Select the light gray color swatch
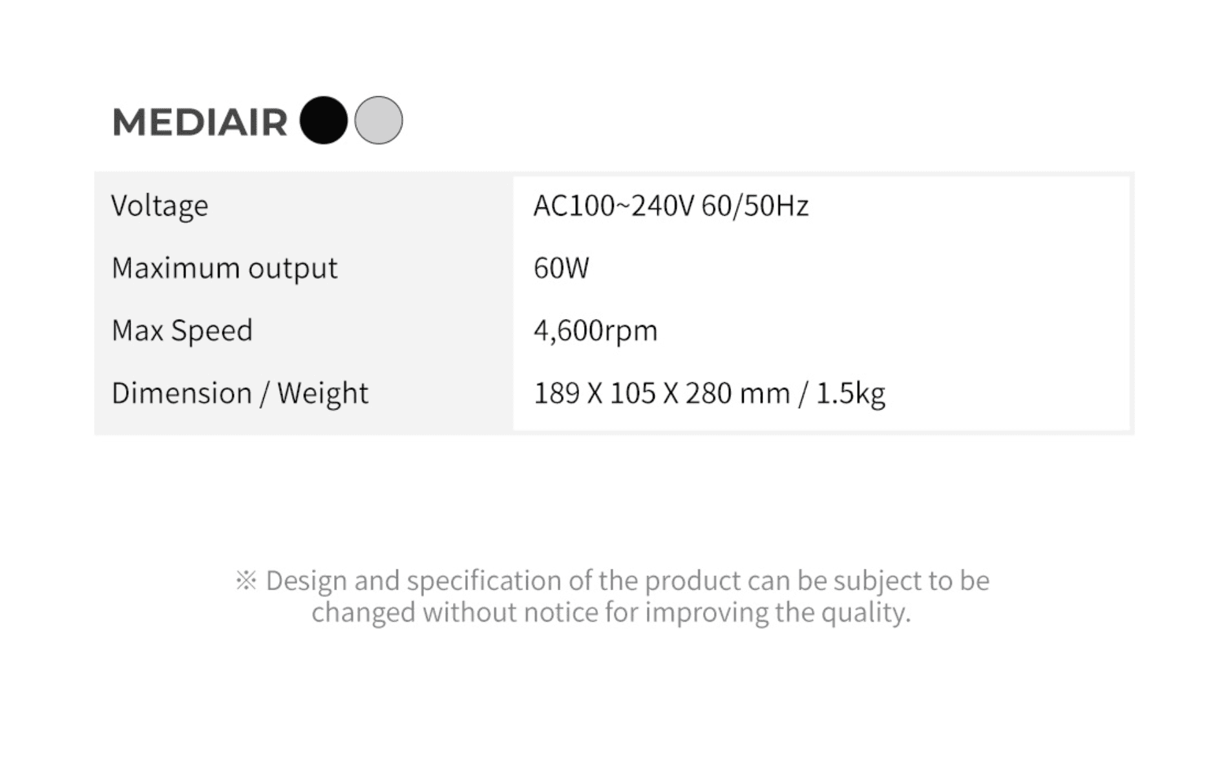Screen dimensions: 1224x780 click(x=379, y=121)
